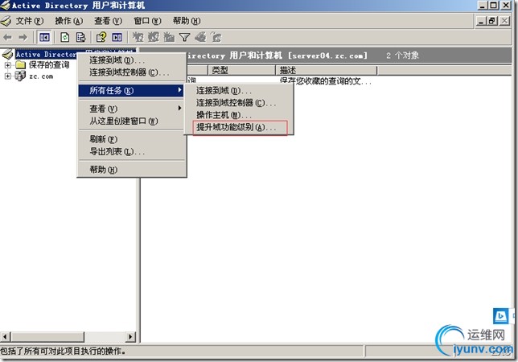Choose 连接到域(D)... in the submenu

tap(239, 90)
